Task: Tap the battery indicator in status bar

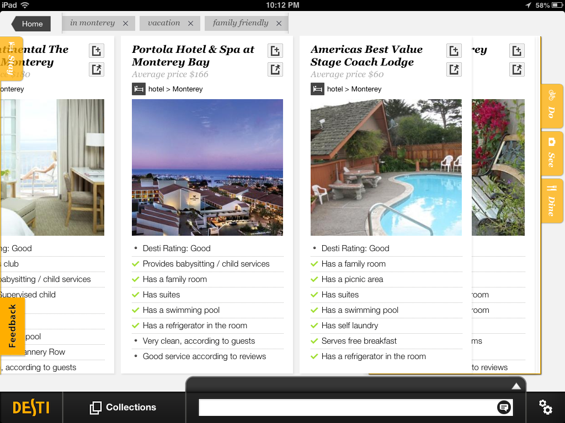Action: (x=557, y=5)
